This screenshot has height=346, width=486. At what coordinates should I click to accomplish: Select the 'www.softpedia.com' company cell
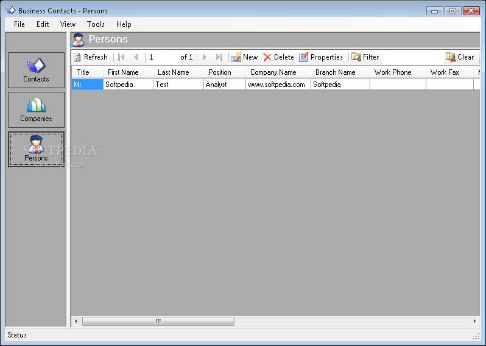(x=278, y=85)
